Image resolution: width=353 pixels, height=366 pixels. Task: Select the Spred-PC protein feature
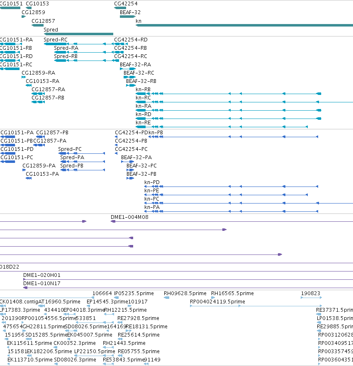point(82,153)
